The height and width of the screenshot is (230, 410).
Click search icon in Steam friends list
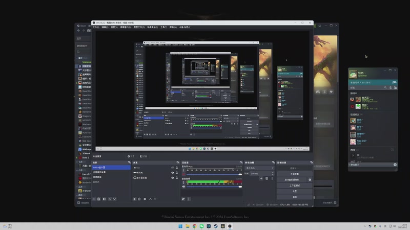pos(385,87)
